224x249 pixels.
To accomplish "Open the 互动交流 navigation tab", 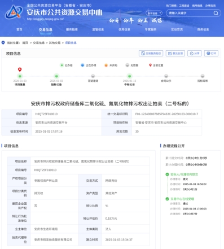I will 177,29.
